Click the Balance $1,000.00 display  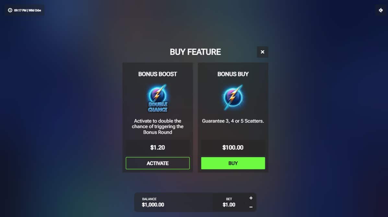pyautogui.click(x=153, y=202)
